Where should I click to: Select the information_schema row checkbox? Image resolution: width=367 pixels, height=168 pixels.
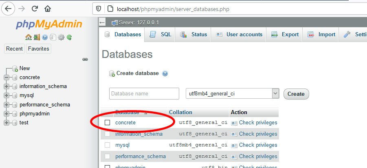[x=108, y=134]
